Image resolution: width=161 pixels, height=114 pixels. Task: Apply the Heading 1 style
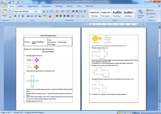[117, 14]
